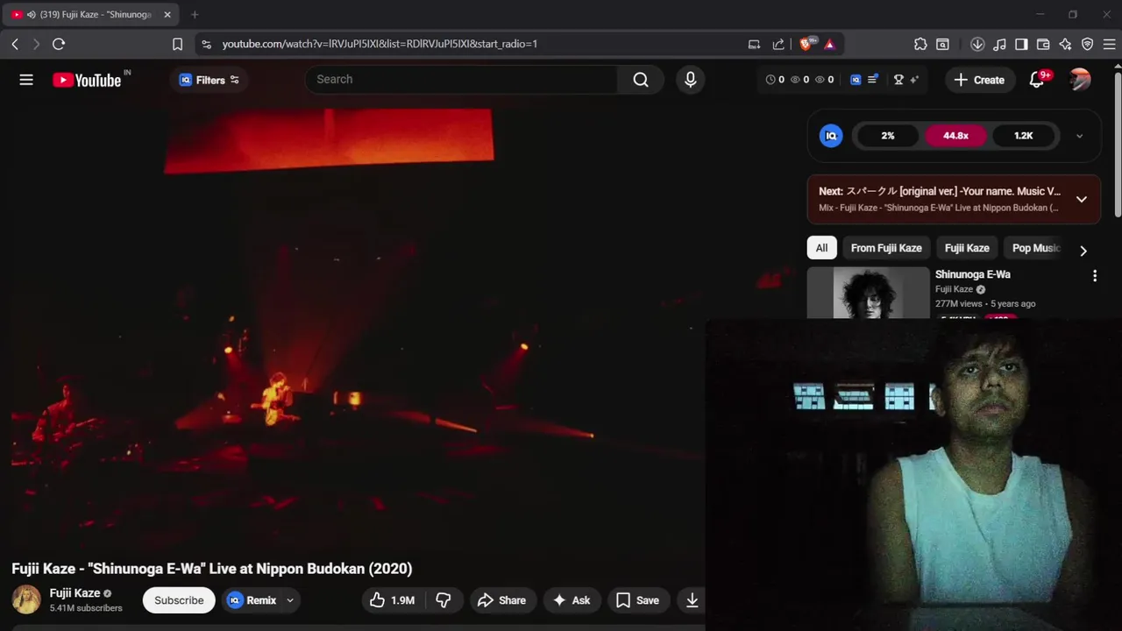This screenshot has height=631, width=1122.
Task: Open the notifications bell
Action: [1037, 80]
